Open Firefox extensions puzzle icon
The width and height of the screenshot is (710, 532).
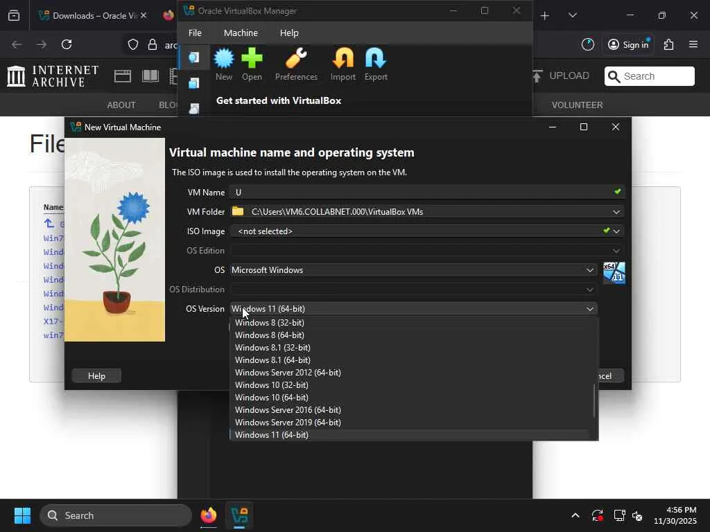[x=669, y=44]
